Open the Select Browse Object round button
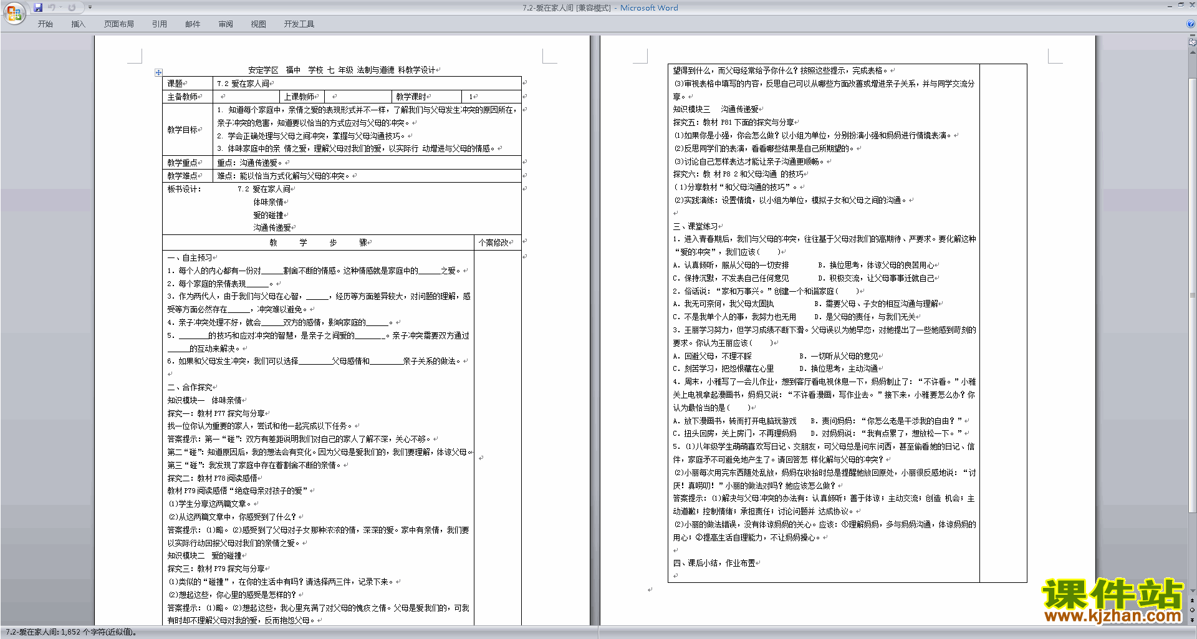This screenshot has width=1197, height=639. coord(1193,610)
